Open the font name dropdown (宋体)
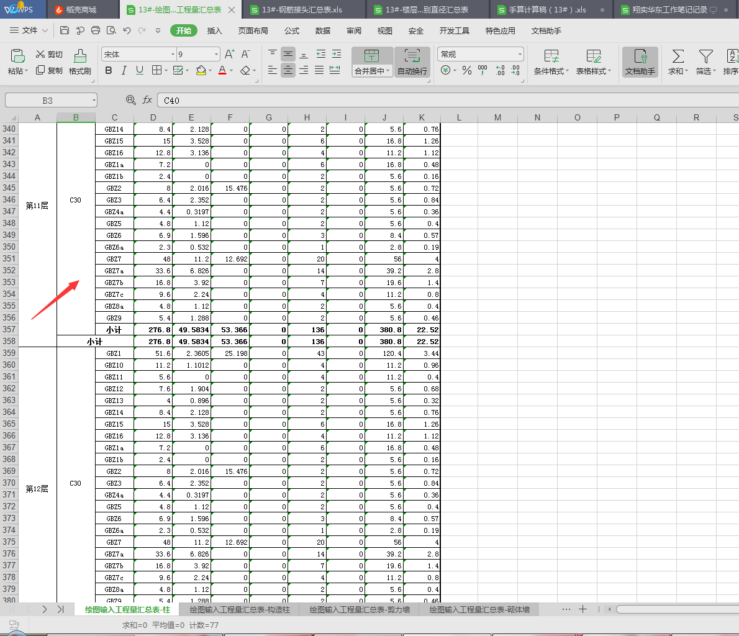The height and width of the screenshot is (636, 739). point(173,54)
